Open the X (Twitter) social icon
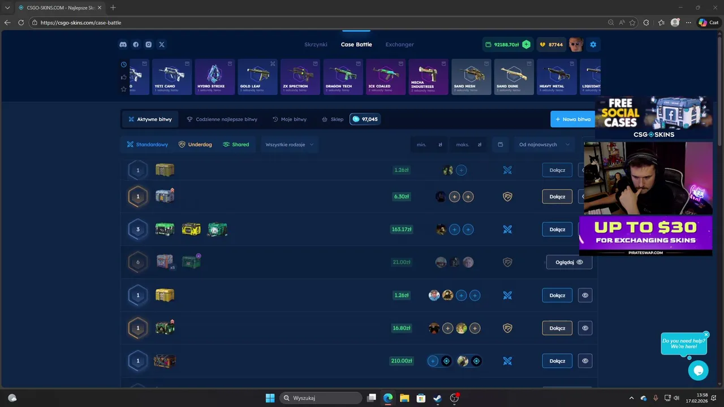This screenshot has height=407, width=724. tap(162, 45)
